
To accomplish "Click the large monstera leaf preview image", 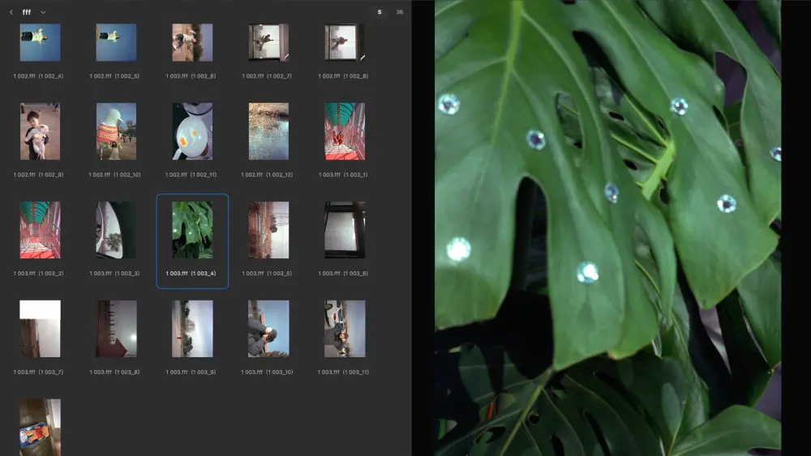I will (x=607, y=228).
